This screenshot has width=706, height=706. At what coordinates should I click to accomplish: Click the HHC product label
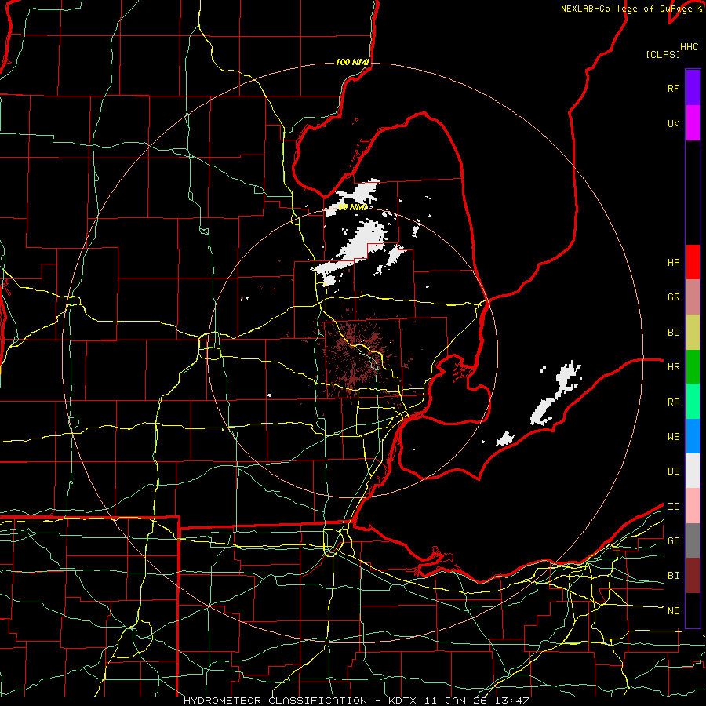pos(689,47)
